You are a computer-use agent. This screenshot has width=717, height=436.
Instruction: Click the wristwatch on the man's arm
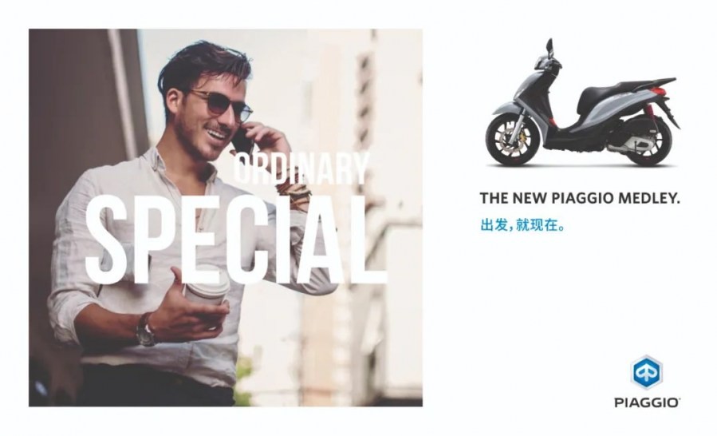pyautogui.click(x=145, y=331)
